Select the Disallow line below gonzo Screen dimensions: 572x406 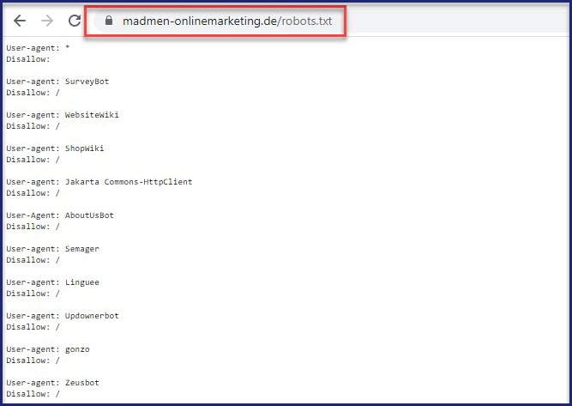[33, 361]
